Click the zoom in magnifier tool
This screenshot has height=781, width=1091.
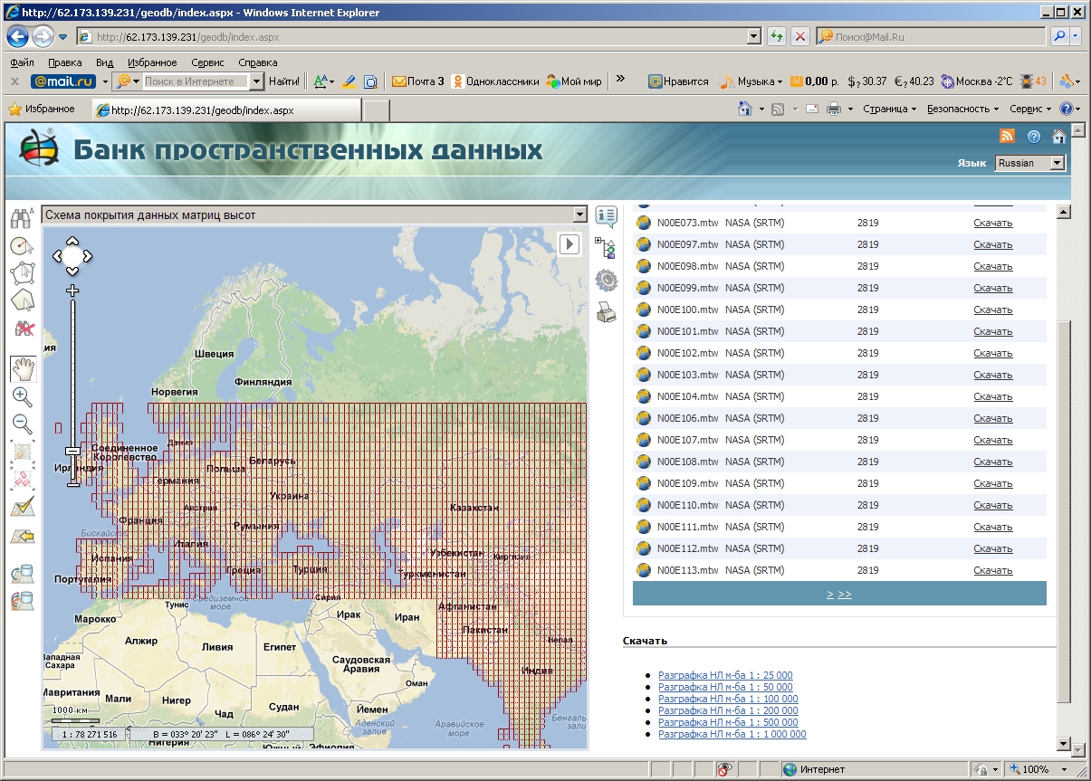(23, 396)
